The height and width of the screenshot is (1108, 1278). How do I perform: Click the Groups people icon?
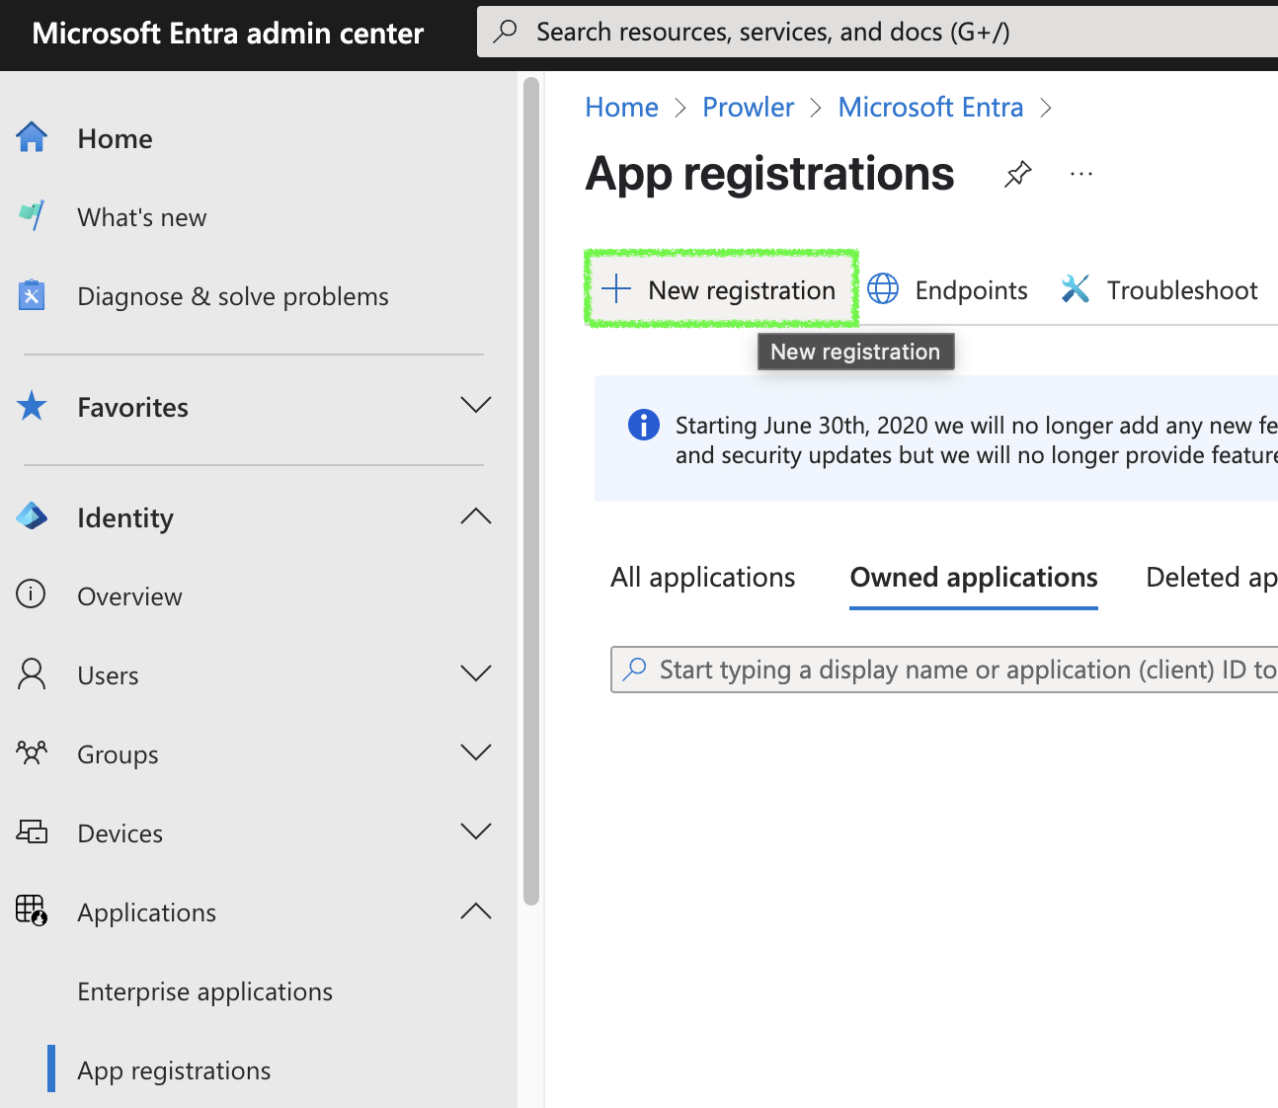coord(31,752)
